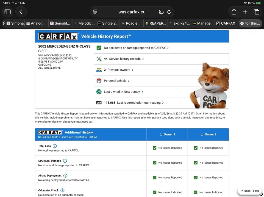Open the extensions icon in address bar
Screen dimensions: 264x197
click(162, 12)
